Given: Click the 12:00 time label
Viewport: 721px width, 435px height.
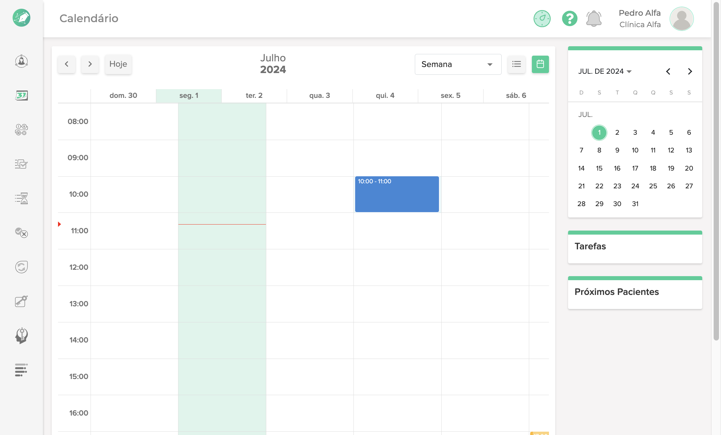Looking at the screenshot, I should click(79, 267).
